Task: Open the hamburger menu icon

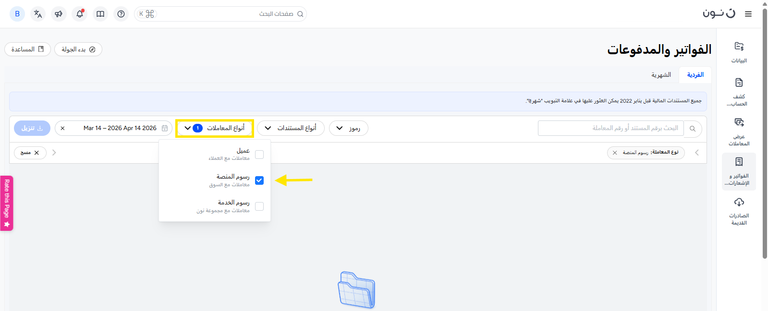Action: pos(748,14)
